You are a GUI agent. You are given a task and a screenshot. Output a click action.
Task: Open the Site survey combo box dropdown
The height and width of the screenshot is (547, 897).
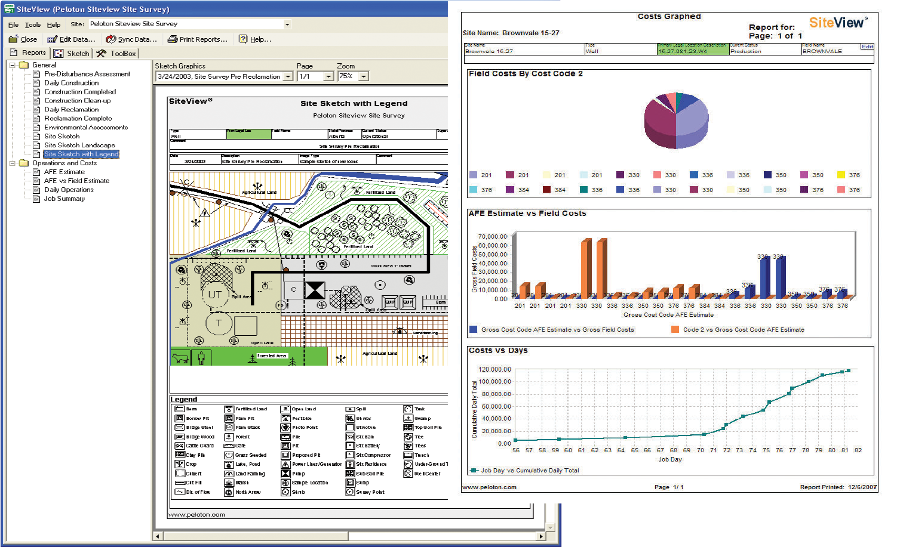pos(287,25)
